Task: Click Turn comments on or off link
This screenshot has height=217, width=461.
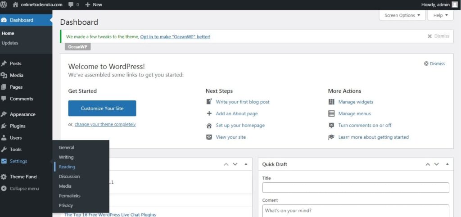Action: (x=365, y=125)
